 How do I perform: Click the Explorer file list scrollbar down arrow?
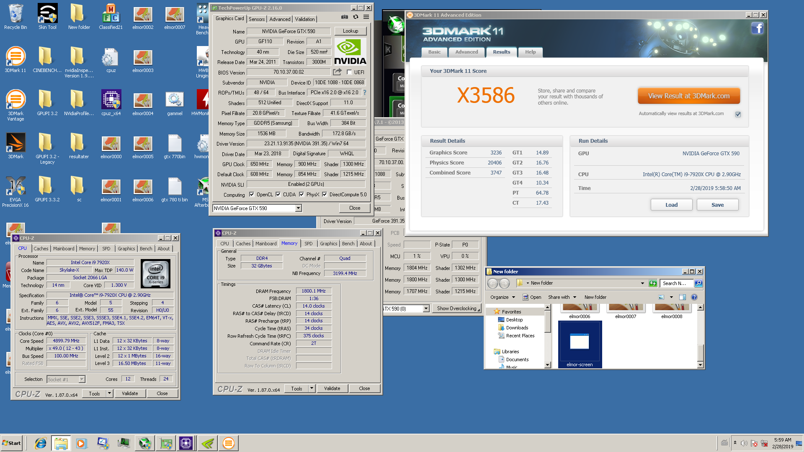point(700,365)
